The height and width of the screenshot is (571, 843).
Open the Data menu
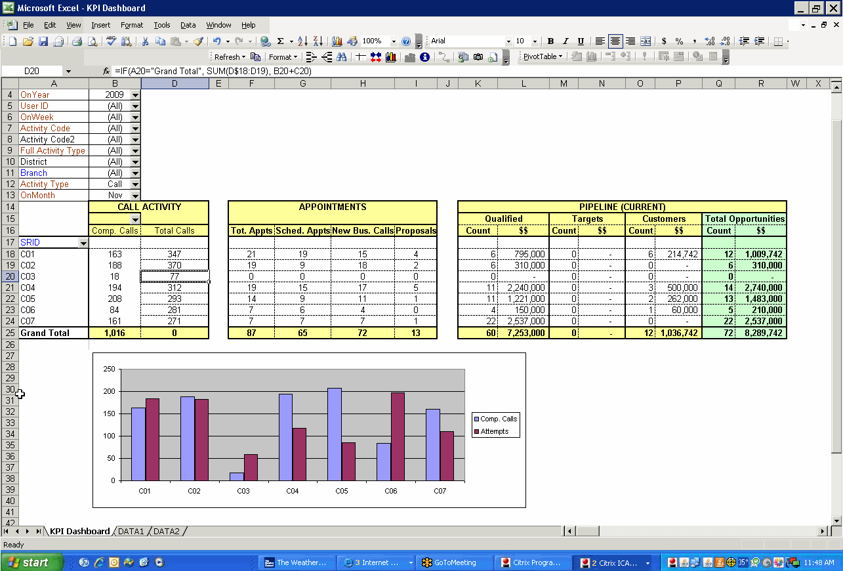coord(188,25)
